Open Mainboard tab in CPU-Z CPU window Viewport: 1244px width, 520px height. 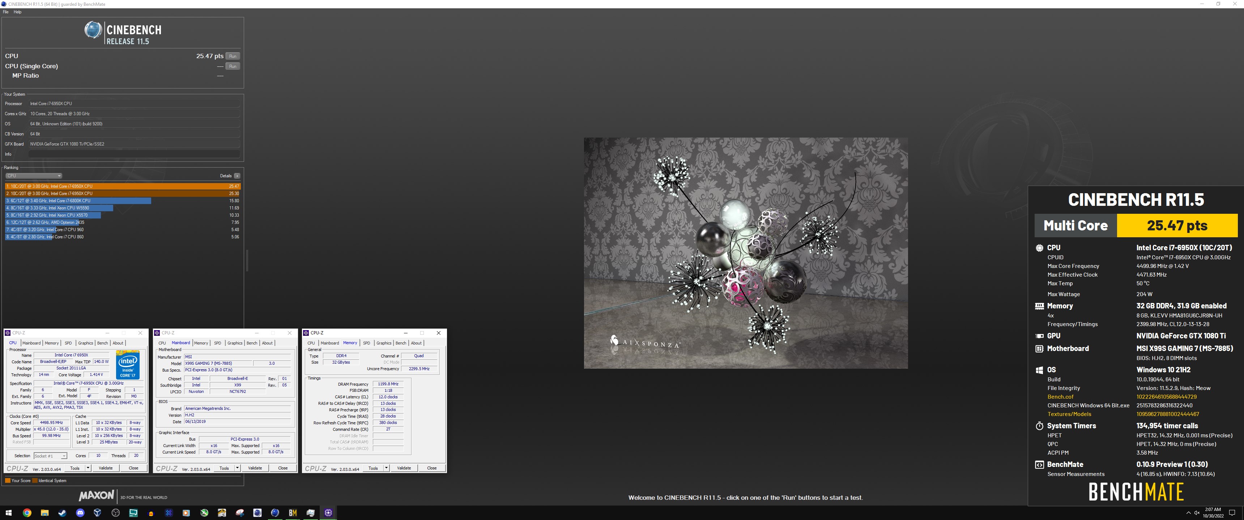[31, 343]
